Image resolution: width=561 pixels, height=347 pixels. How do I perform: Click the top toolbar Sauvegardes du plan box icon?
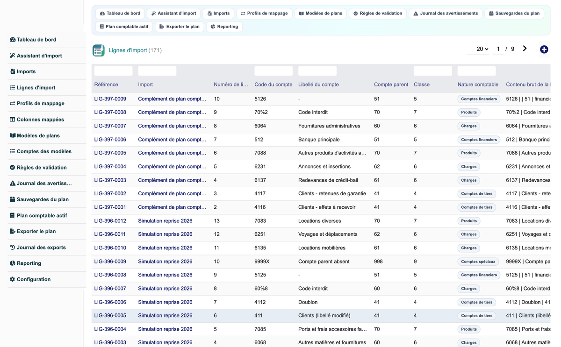coord(491,14)
